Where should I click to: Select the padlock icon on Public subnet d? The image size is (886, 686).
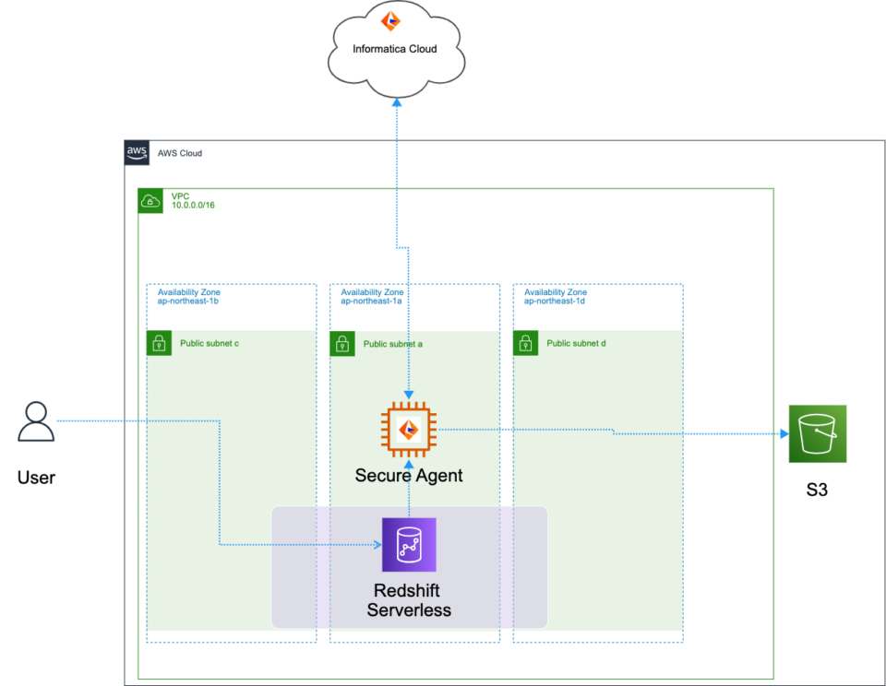click(525, 343)
